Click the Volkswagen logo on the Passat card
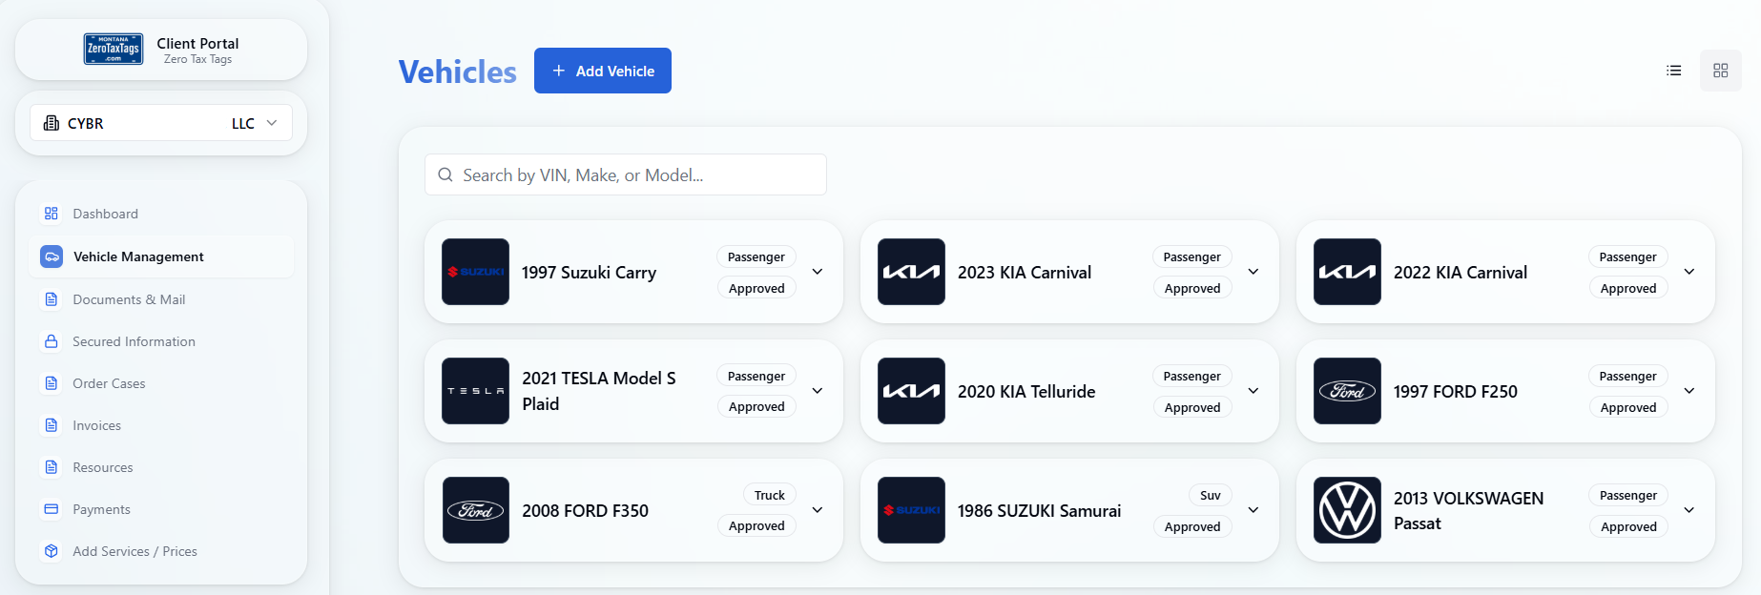This screenshot has height=595, width=1761. [1347, 510]
